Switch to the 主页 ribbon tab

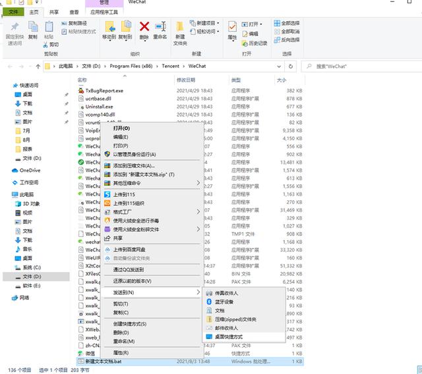click(x=34, y=12)
